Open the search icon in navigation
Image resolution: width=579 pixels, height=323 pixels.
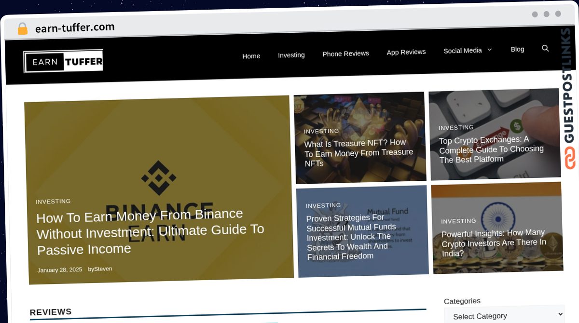[x=545, y=48]
